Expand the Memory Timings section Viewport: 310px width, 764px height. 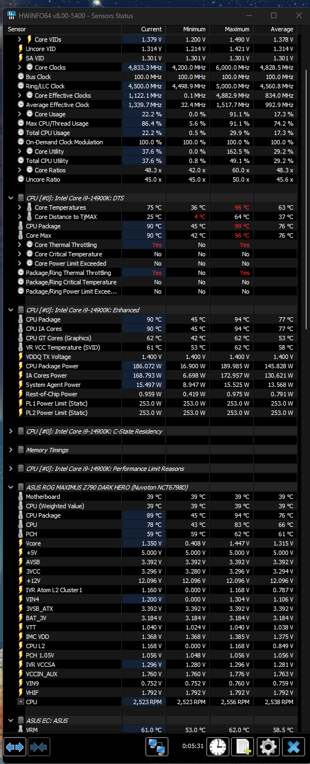(x=11, y=450)
